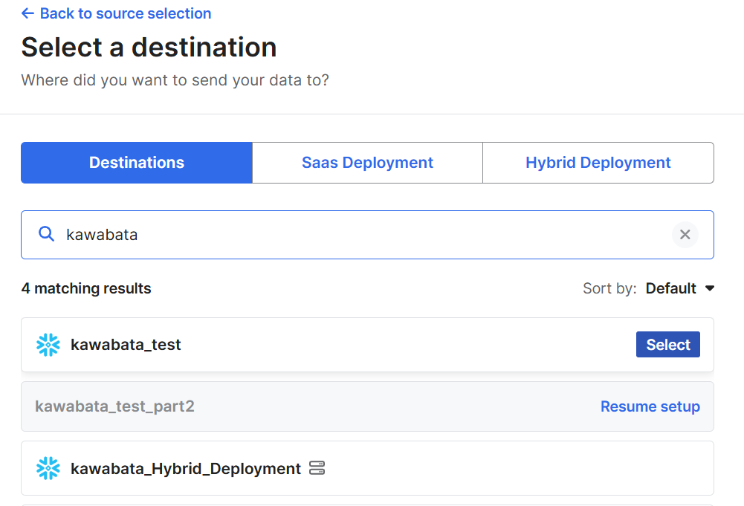Screen dimensions: 744x506
Task: Go back to source selection
Action: 125,13
